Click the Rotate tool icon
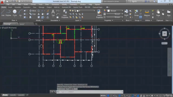173x97 pixels. 39,11
